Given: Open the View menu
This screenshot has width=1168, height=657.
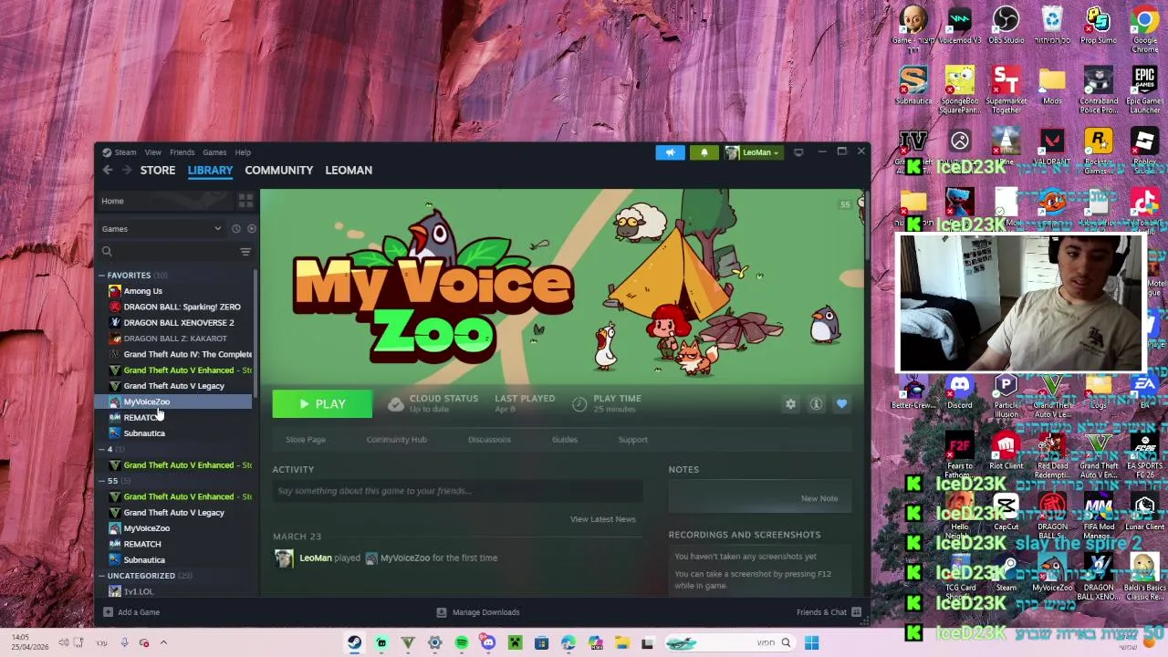Looking at the screenshot, I should point(152,152).
